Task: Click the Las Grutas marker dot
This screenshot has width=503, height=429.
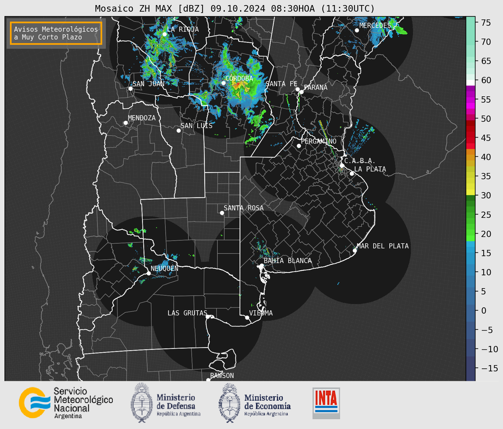Action: pos(208,317)
